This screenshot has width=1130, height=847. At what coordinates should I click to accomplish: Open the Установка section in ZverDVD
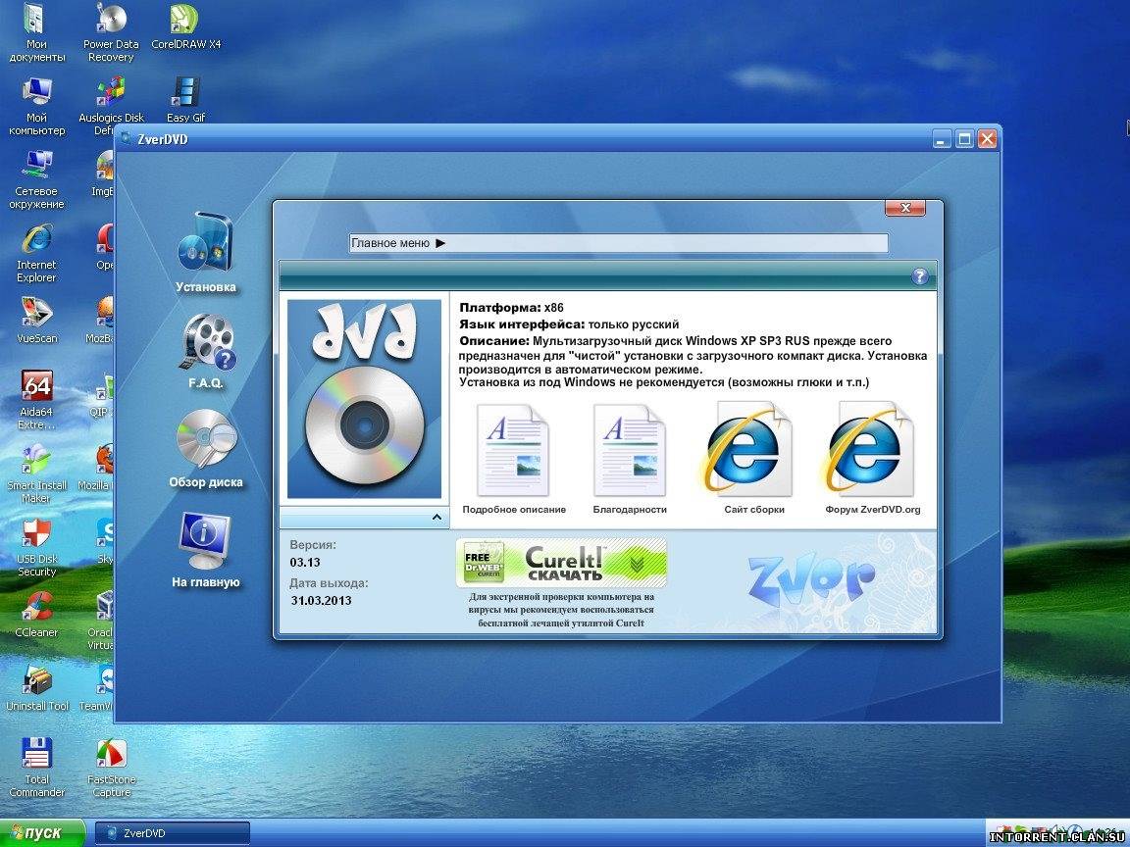point(205,253)
